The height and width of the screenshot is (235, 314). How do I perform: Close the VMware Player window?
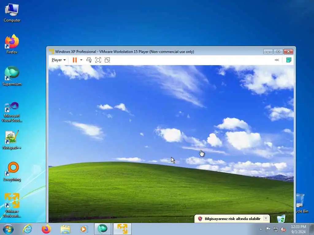(x=288, y=51)
